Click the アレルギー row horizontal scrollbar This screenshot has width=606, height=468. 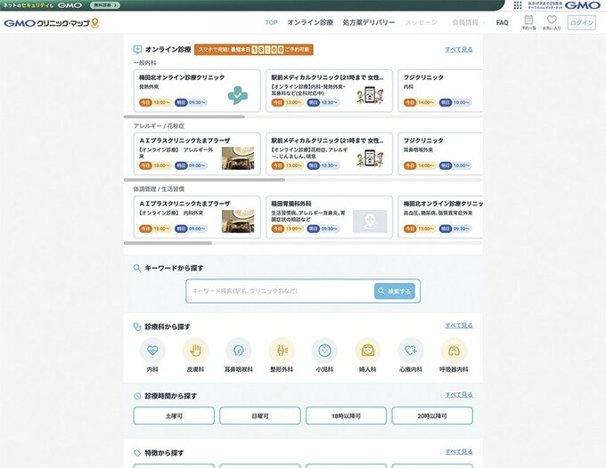[x=204, y=180]
